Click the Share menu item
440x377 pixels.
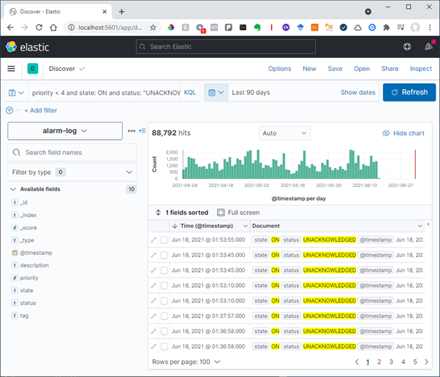pos(390,69)
